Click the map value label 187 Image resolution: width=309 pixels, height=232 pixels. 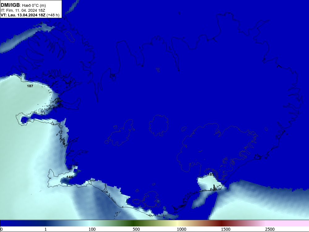point(30,86)
